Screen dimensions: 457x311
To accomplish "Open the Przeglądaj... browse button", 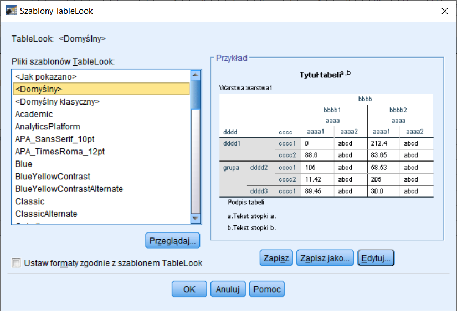I will click(172, 241).
